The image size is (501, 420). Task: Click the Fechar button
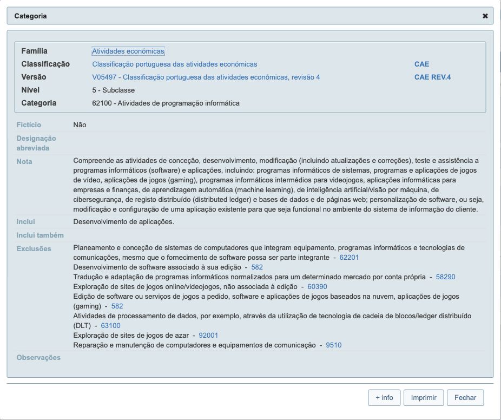465,398
